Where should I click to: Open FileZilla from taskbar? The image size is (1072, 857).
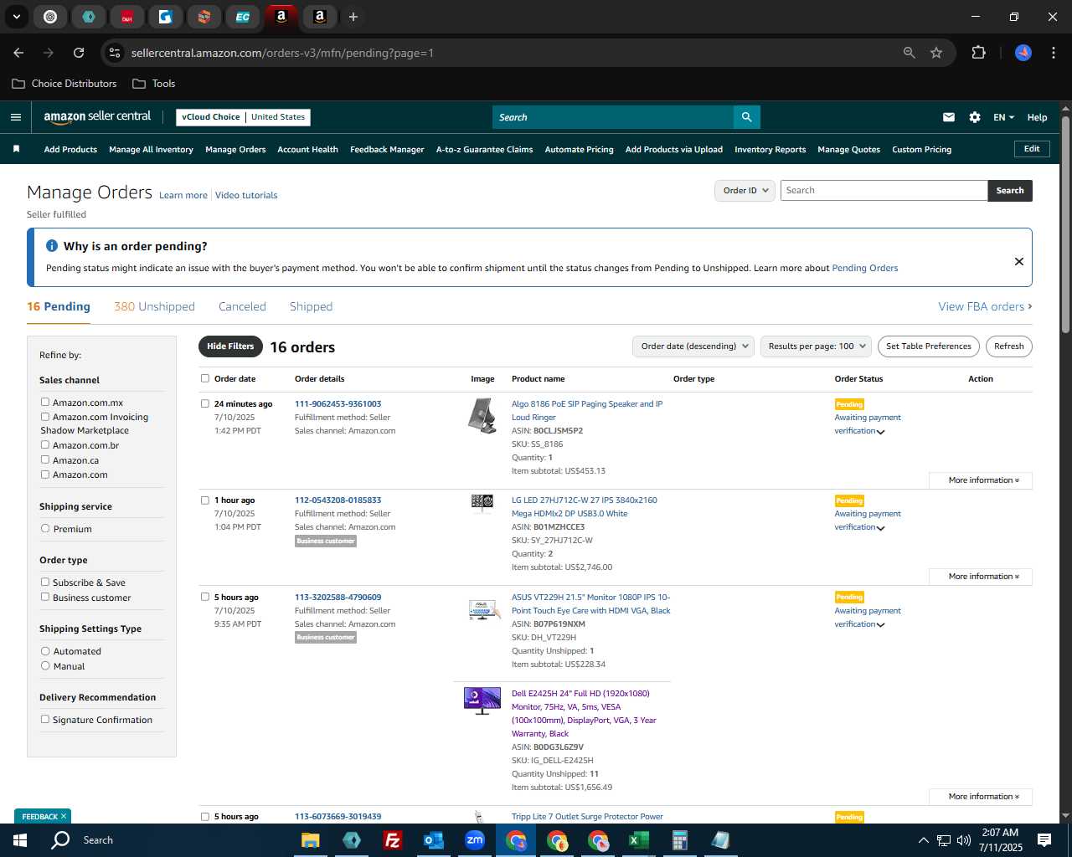point(392,840)
